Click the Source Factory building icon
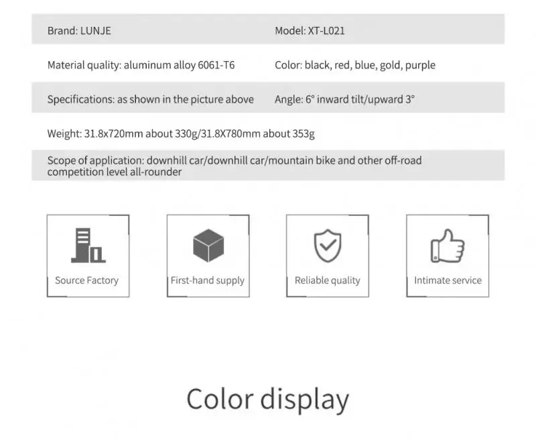 pyautogui.click(x=88, y=246)
